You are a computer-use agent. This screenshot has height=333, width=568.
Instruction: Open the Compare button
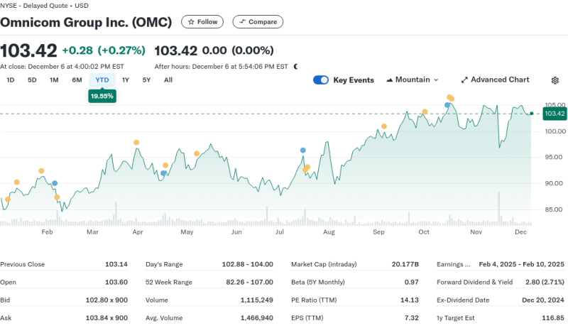click(x=258, y=22)
